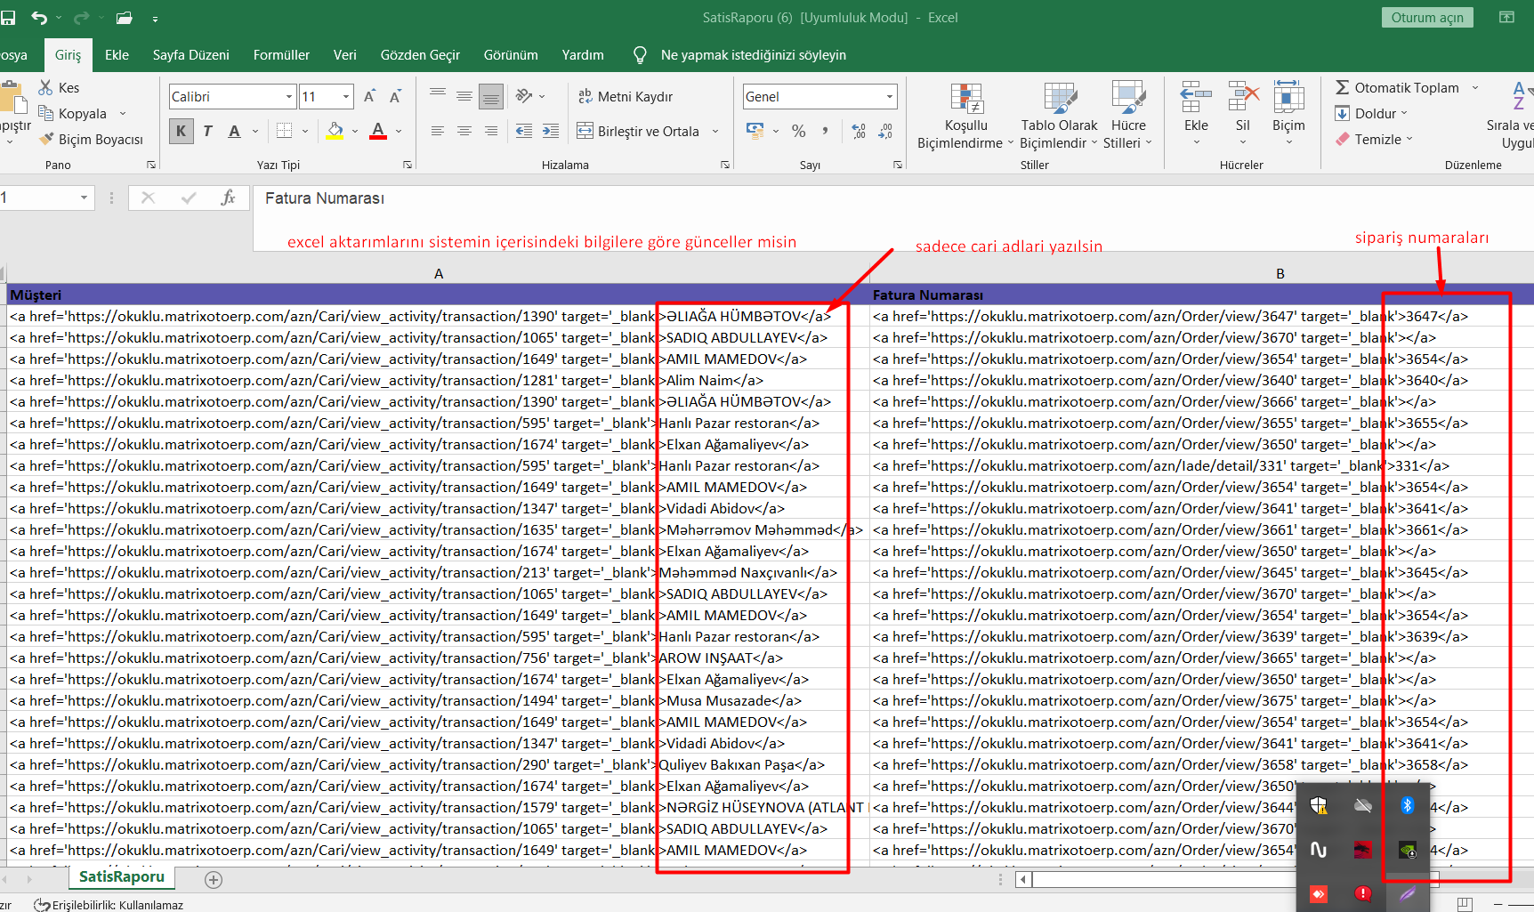Apply the yellow fill color swatch
This screenshot has height=912, width=1534.
tap(335, 132)
